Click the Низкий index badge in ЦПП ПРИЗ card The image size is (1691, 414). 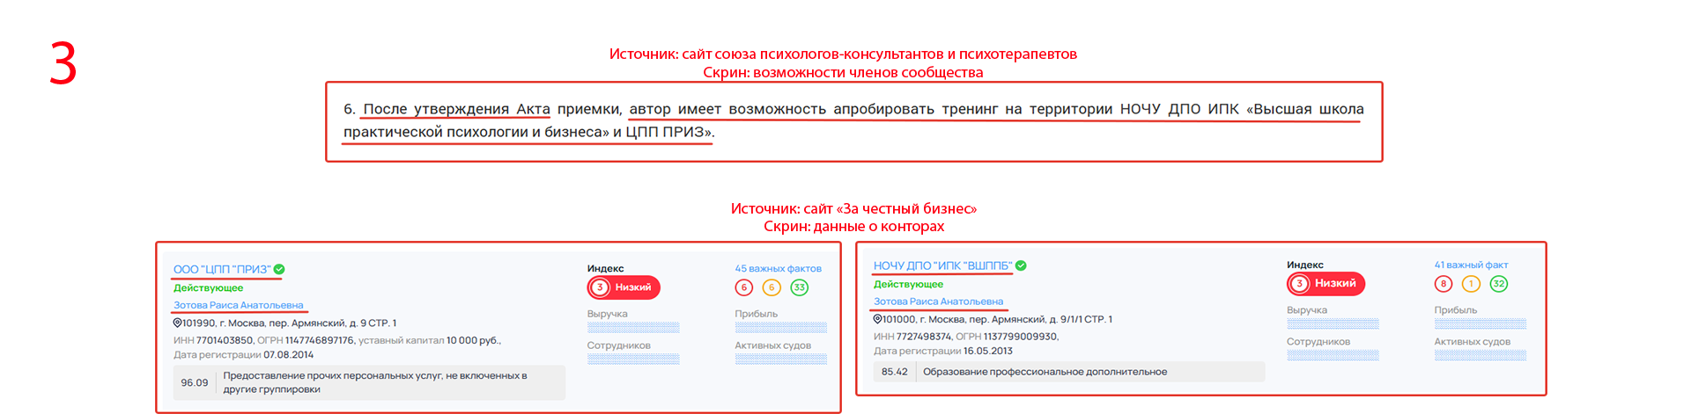(x=624, y=287)
